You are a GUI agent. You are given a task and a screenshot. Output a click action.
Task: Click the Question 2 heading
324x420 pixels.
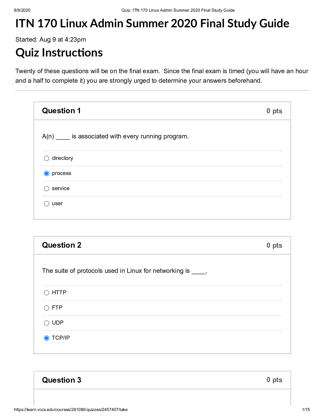pyautogui.click(x=62, y=245)
